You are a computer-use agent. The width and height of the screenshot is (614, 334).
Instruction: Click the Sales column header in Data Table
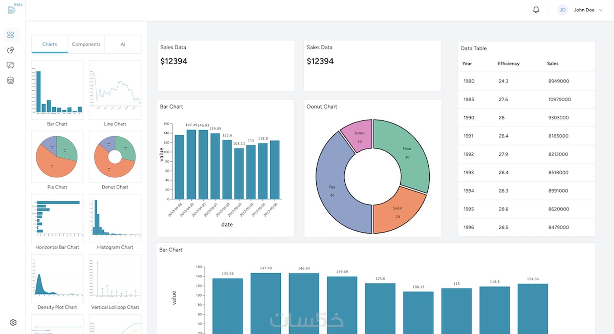pos(552,63)
